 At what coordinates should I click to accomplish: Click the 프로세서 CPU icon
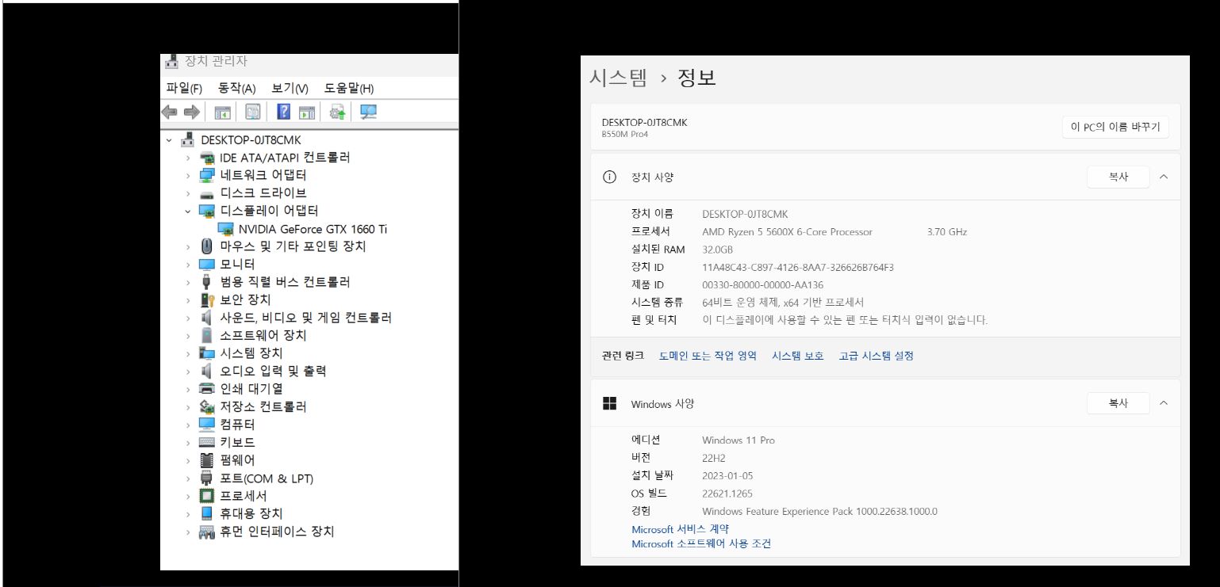207,496
